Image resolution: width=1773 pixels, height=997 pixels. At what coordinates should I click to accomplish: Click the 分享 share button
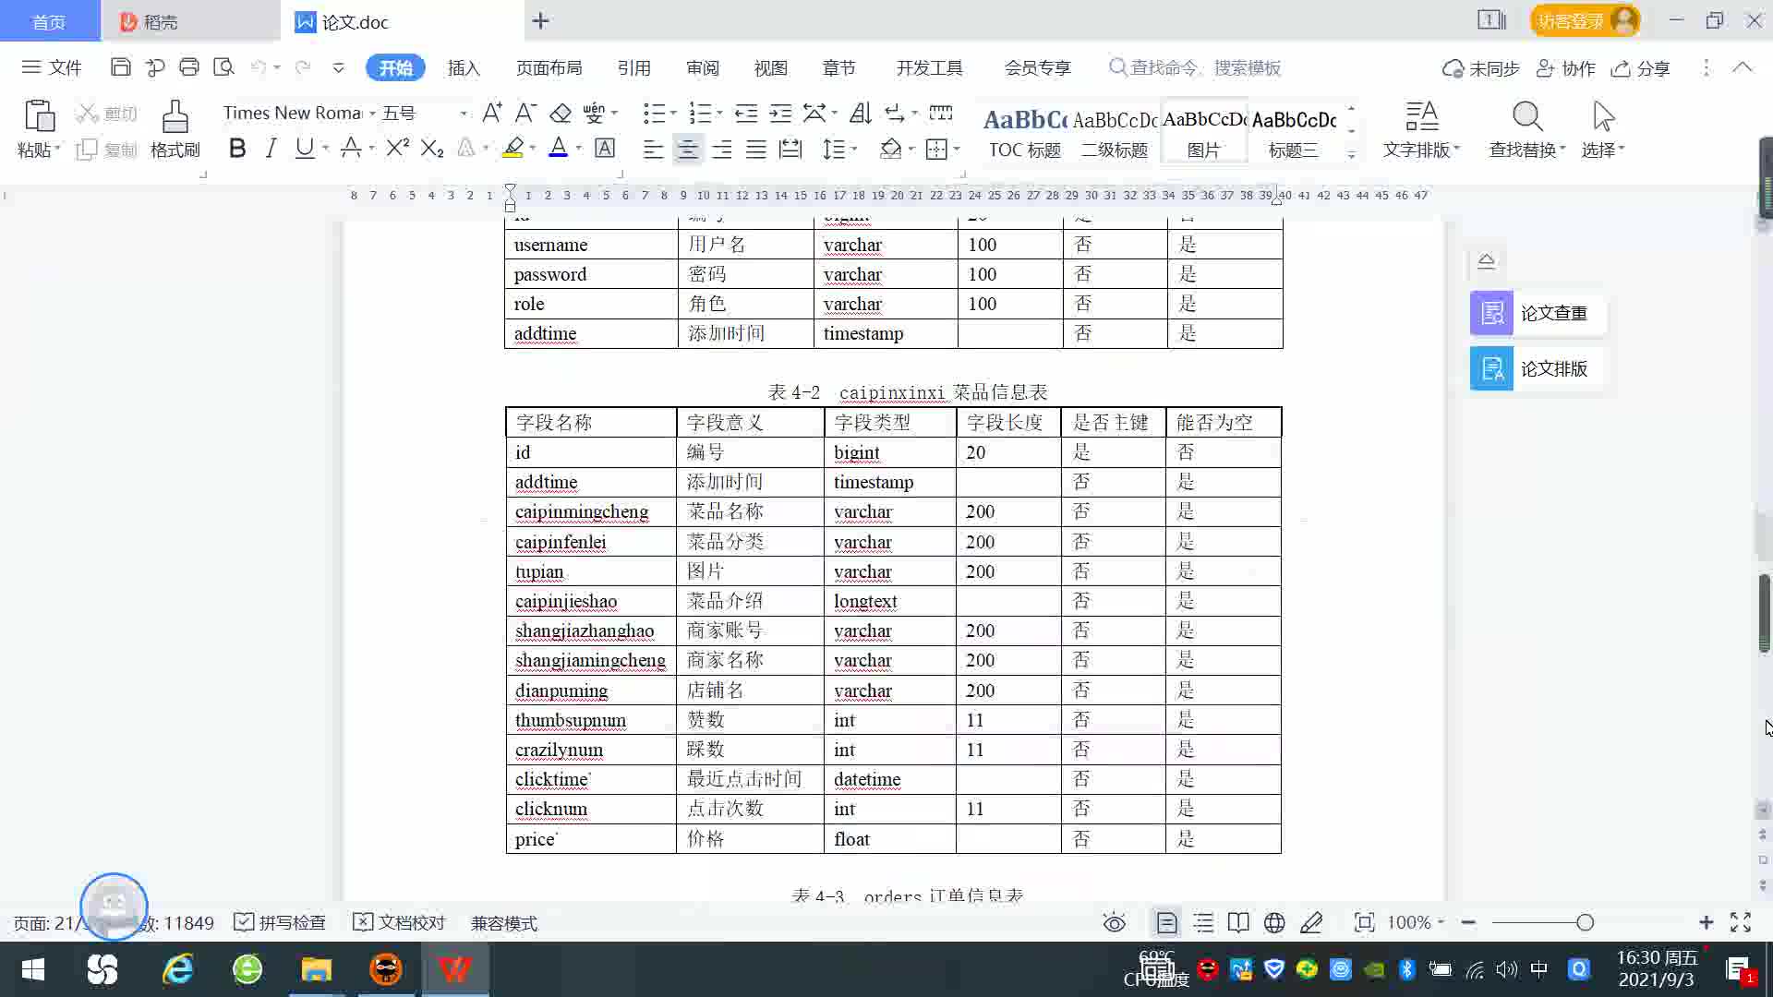coord(1641,68)
